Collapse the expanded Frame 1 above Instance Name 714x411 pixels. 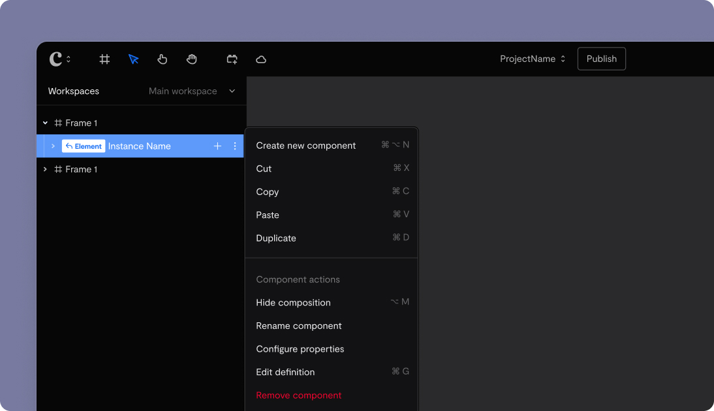point(45,123)
